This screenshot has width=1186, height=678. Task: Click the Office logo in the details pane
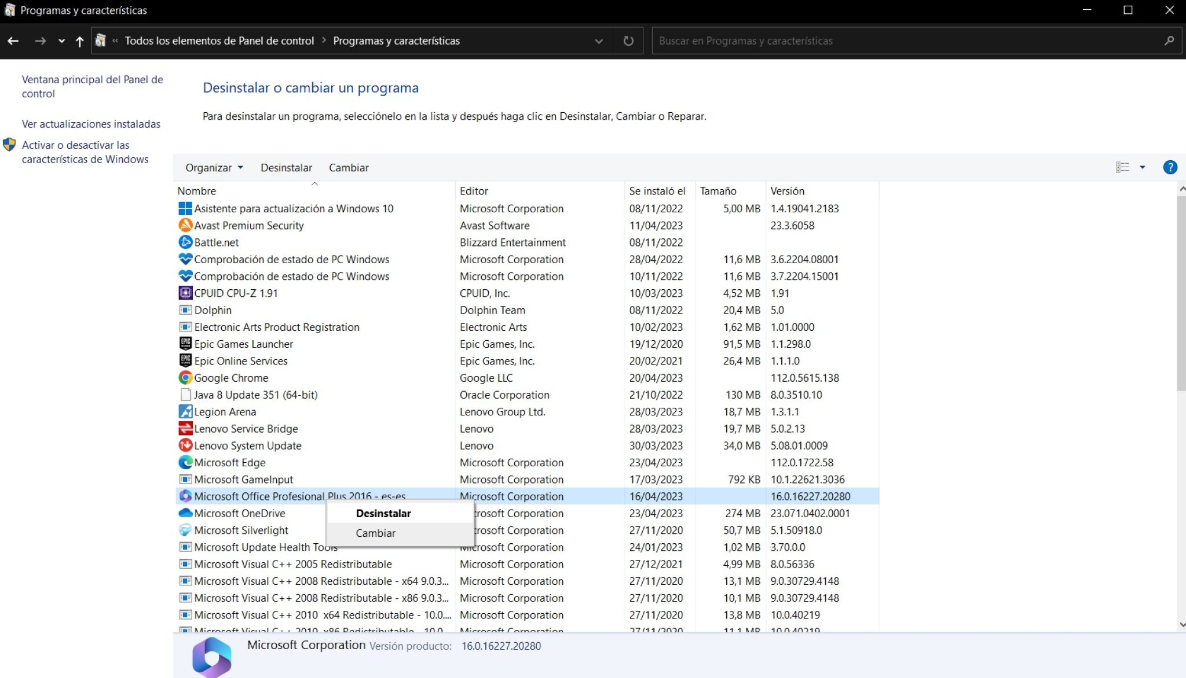(x=211, y=657)
